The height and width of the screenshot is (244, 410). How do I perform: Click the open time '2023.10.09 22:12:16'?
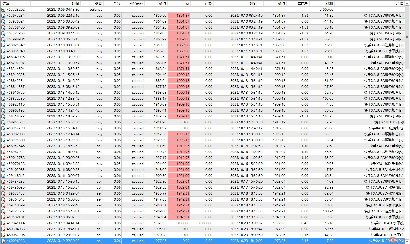point(63,16)
